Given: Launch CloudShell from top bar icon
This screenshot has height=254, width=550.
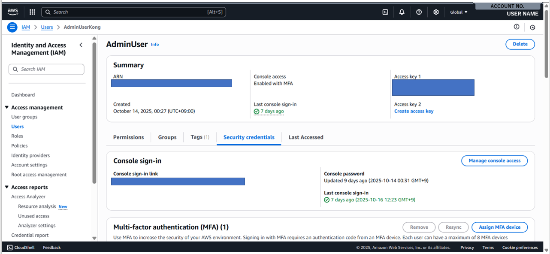Looking at the screenshot, I should tap(385, 12).
